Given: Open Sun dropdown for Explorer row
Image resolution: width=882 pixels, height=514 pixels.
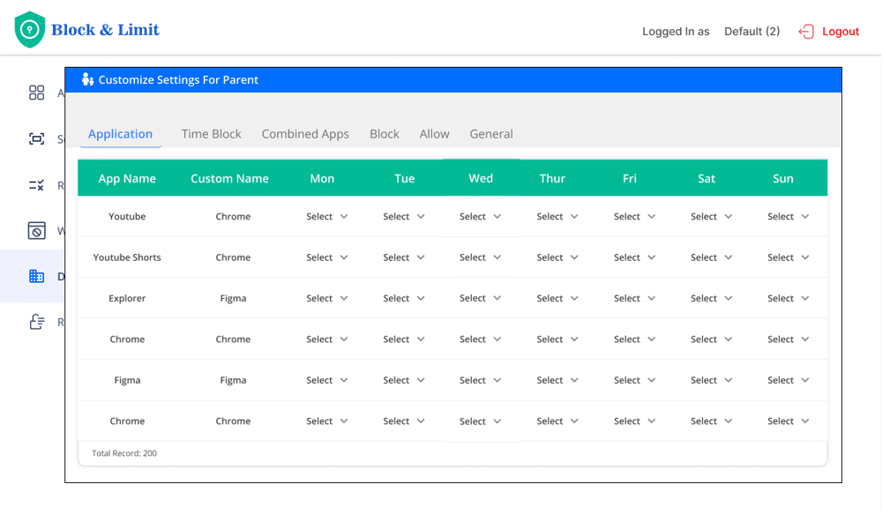Looking at the screenshot, I should (x=788, y=299).
